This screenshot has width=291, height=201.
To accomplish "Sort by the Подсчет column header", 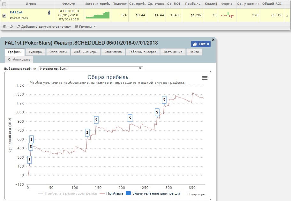I will [x=120, y=4].
